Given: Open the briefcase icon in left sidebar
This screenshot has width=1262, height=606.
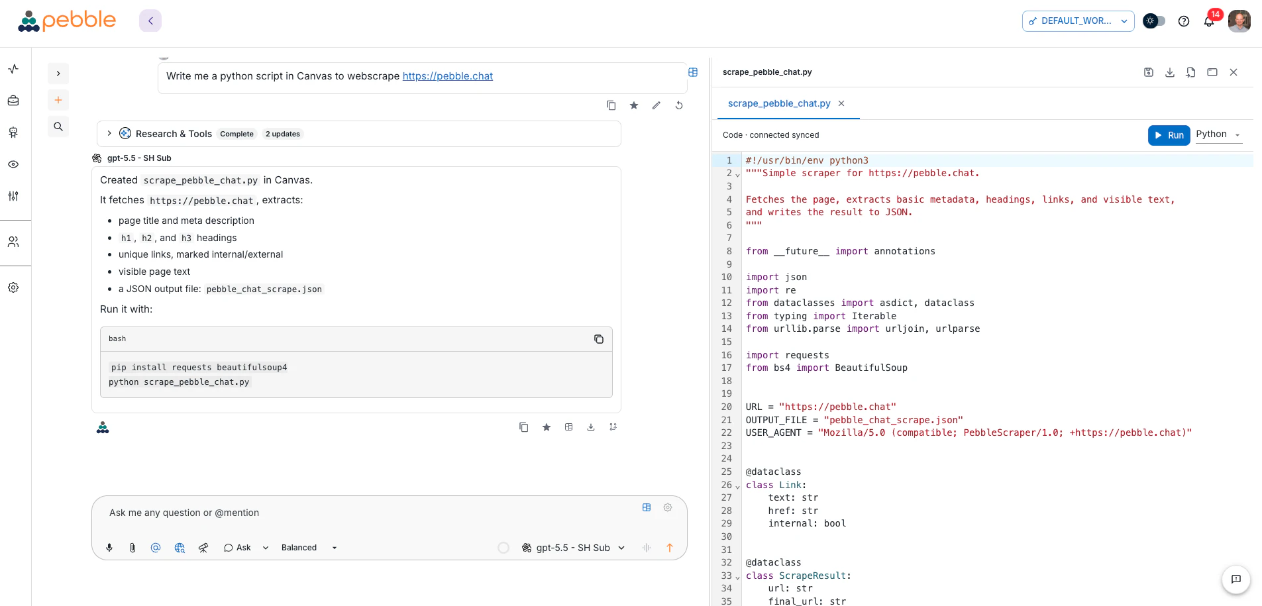Looking at the screenshot, I should click(x=13, y=101).
